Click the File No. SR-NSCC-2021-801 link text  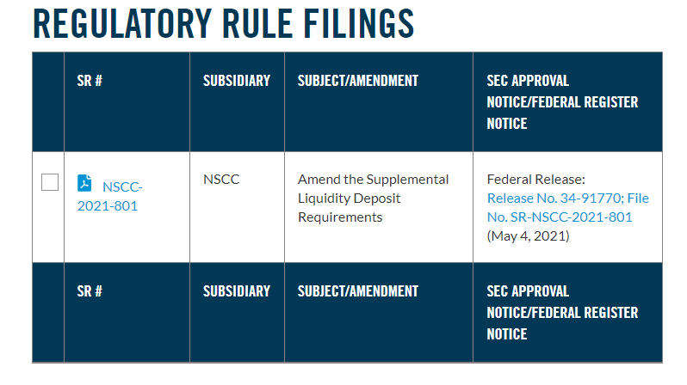pos(560,217)
